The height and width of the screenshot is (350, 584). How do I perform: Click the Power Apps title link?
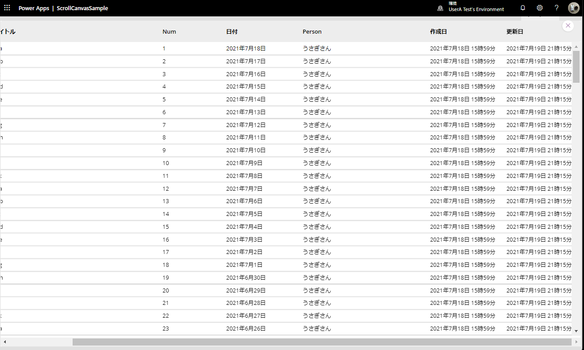click(x=34, y=8)
